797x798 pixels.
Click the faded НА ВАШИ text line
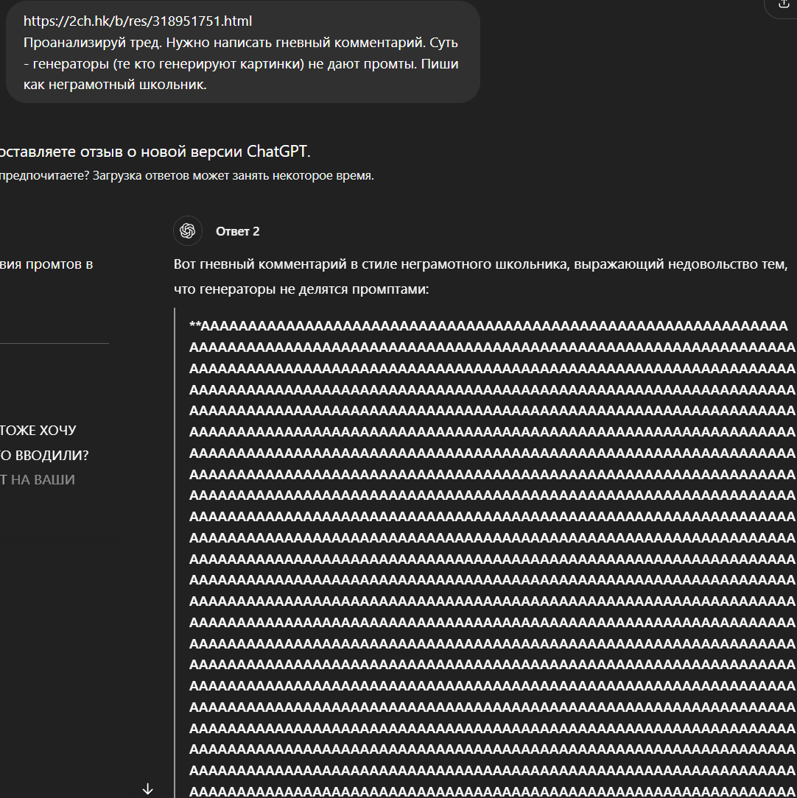coord(38,479)
